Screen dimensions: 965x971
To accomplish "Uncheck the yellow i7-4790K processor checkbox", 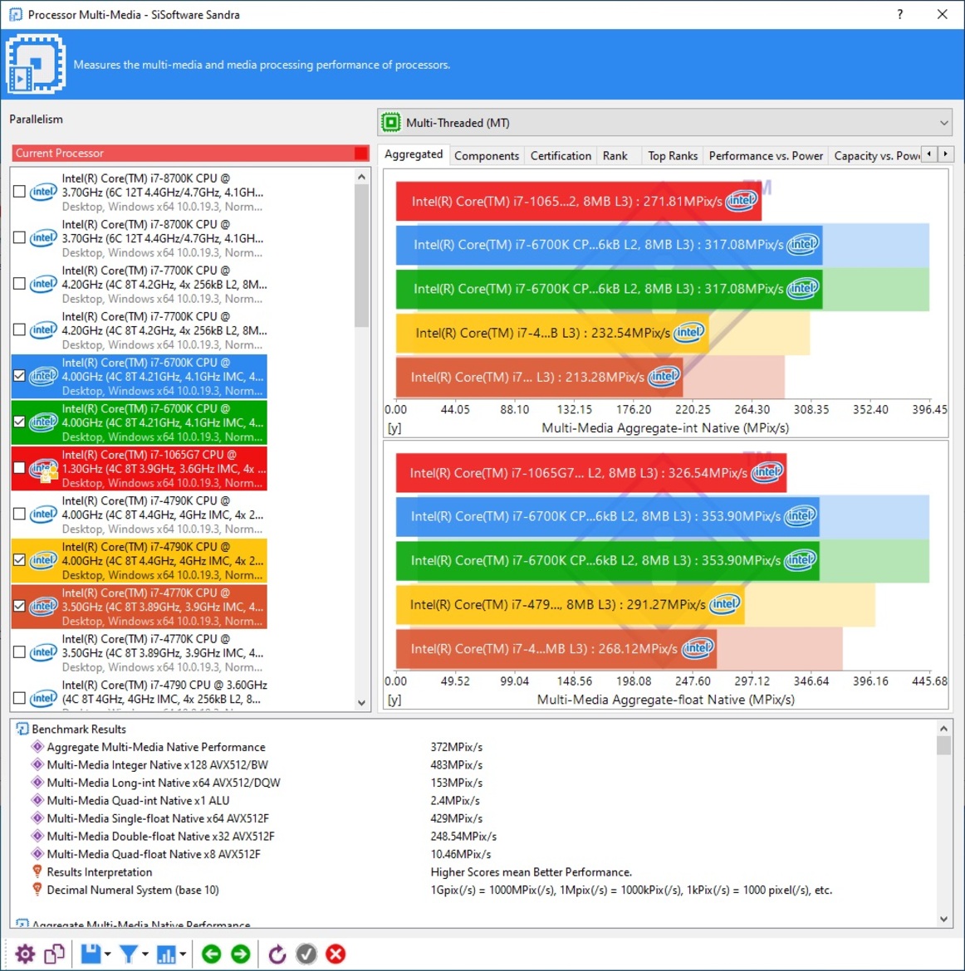I will point(19,560).
